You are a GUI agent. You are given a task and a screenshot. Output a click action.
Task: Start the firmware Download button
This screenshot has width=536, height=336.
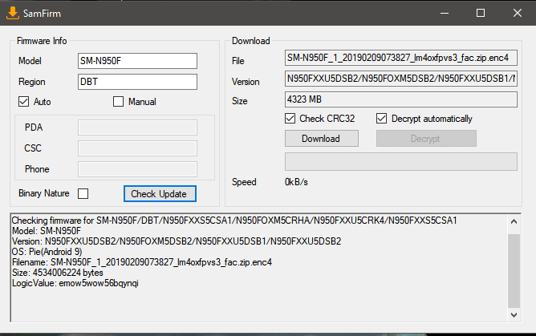(x=322, y=138)
